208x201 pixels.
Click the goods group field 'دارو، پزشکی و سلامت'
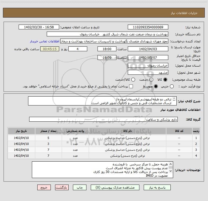[x=103, y=119]
